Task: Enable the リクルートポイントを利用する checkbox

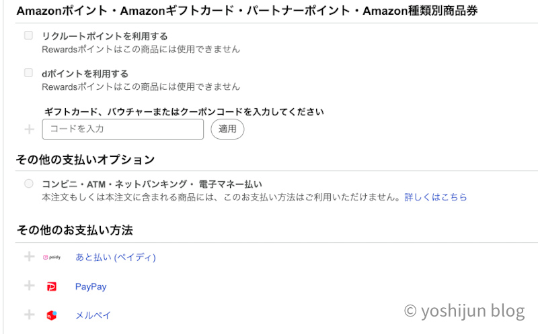Action: (x=28, y=36)
